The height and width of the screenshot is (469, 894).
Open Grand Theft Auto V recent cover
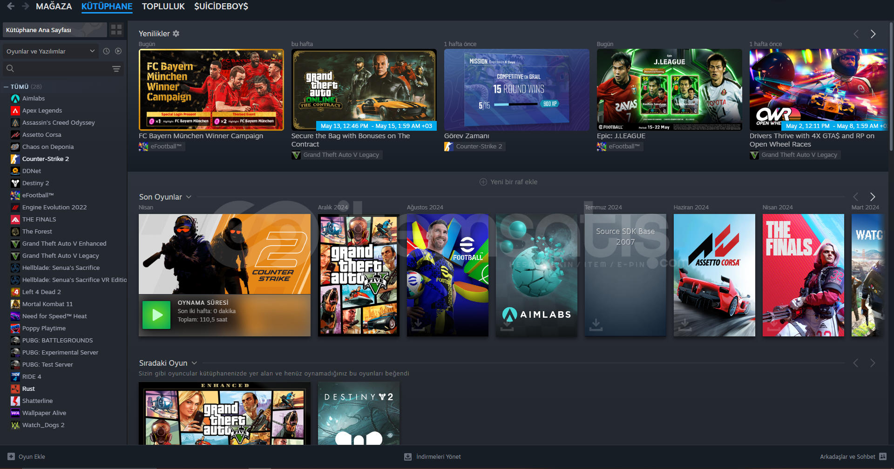[359, 275]
